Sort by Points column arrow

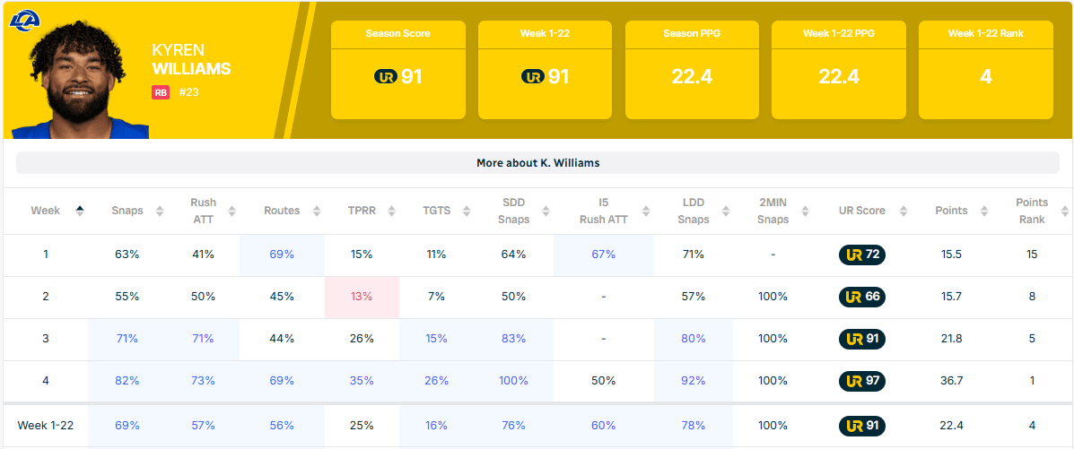(983, 211)
